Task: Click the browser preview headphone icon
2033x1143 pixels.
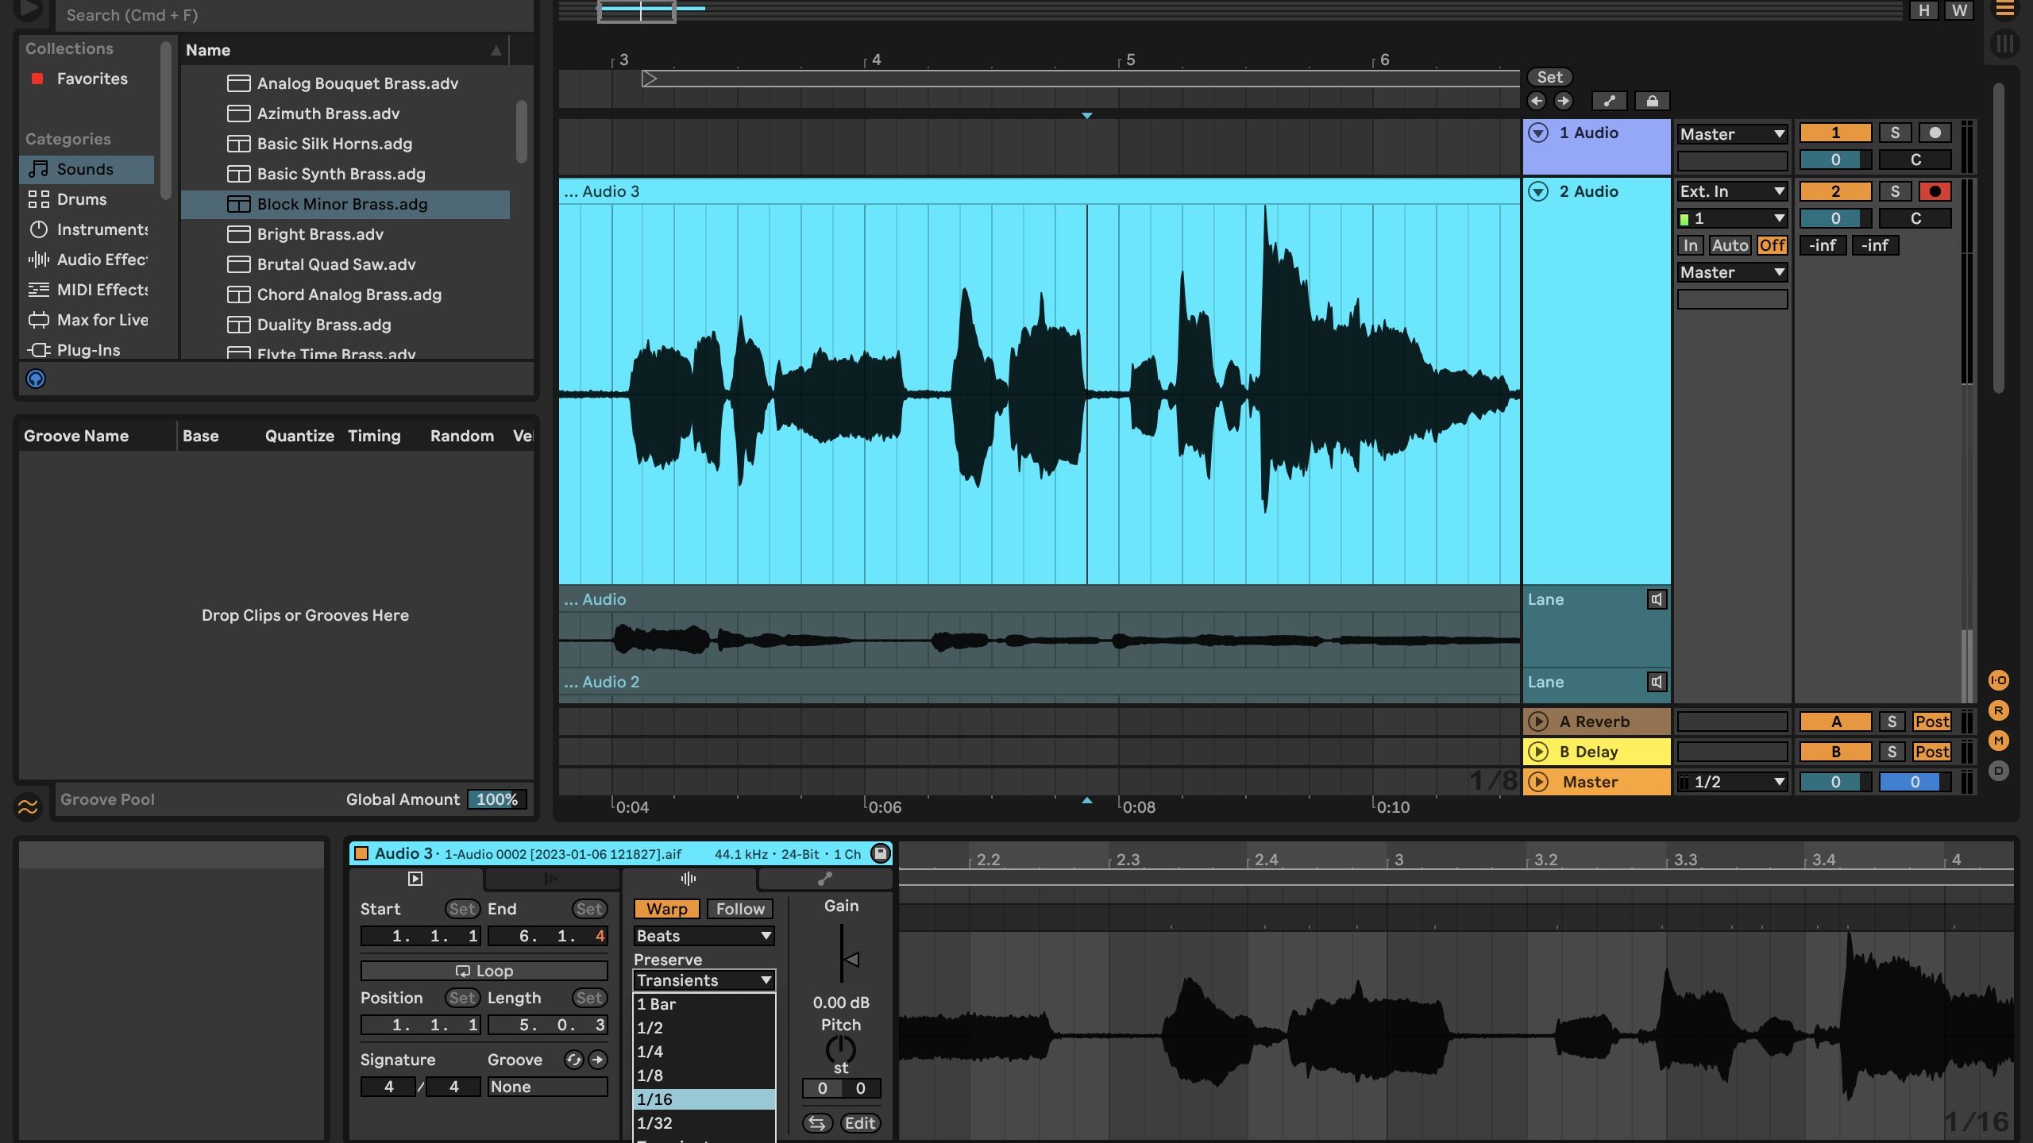Action: [x=36, y=379]
